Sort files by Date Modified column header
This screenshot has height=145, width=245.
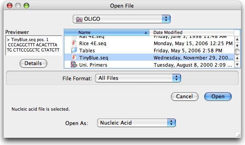pos(192,32)
